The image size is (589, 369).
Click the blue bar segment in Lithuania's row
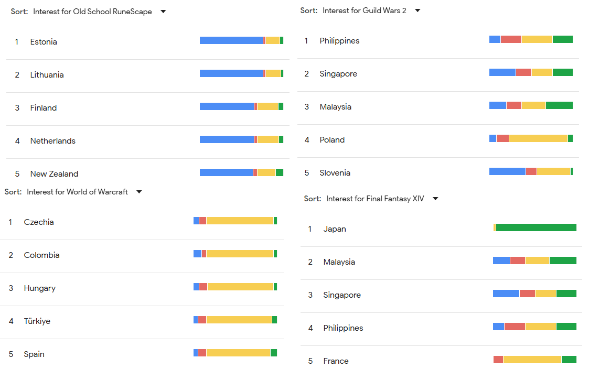click(x=231, y=73)
